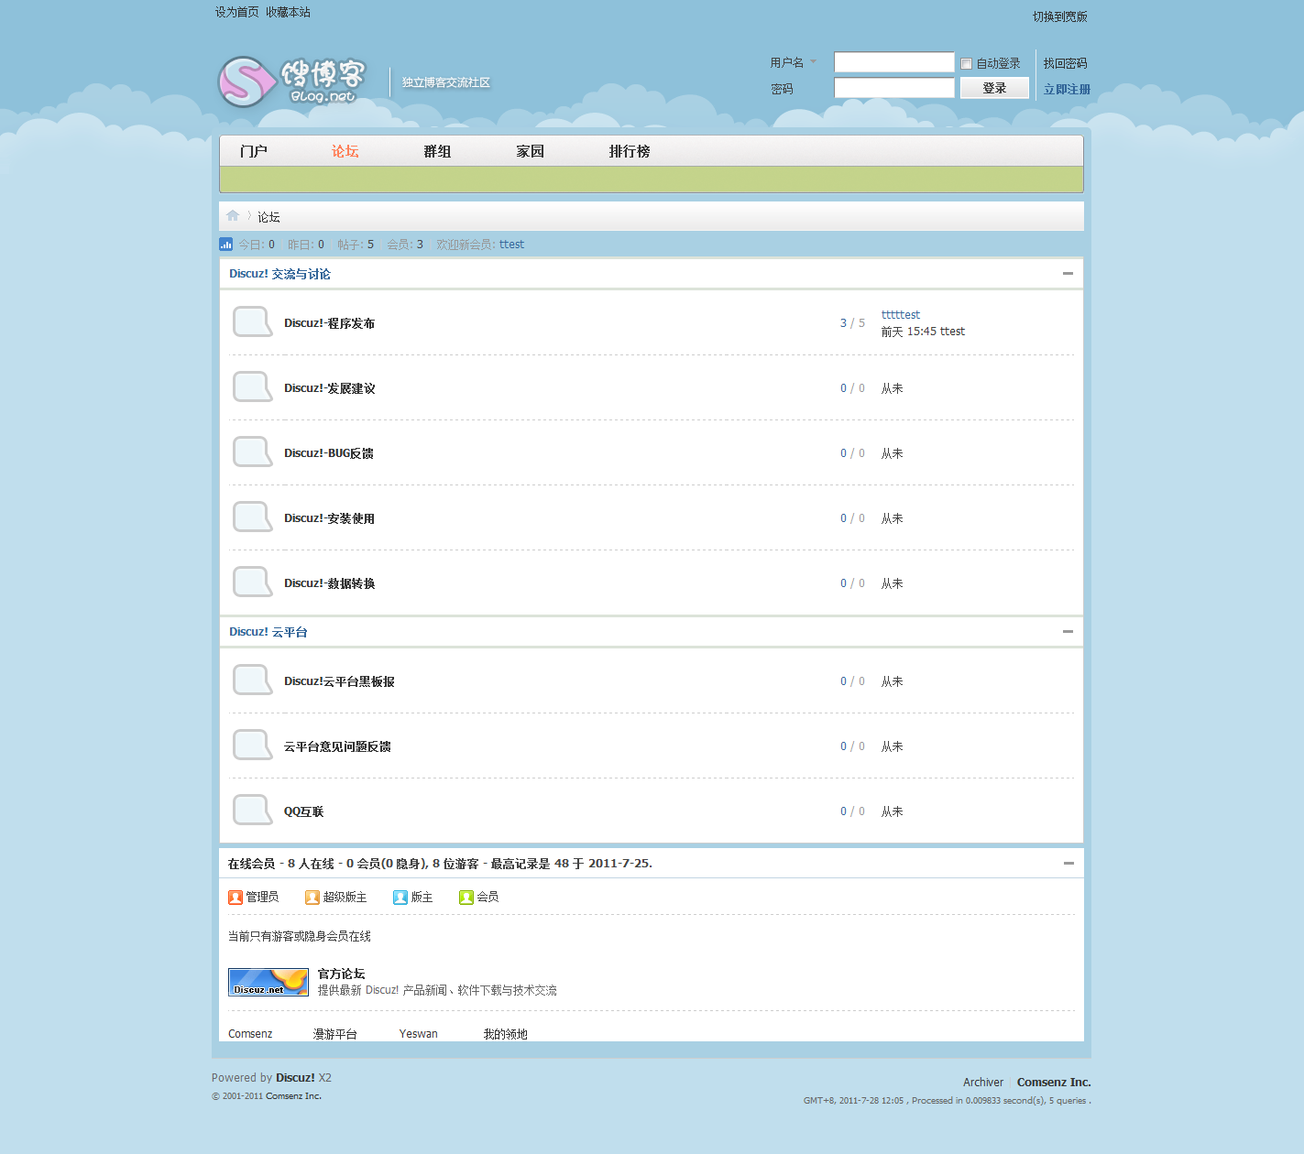Image resolution: width=1304 pixels, height=1154 pixels.
Task: Click the Discuz!云平台黑板报 forum bubble icon
Action: [252, 680]
